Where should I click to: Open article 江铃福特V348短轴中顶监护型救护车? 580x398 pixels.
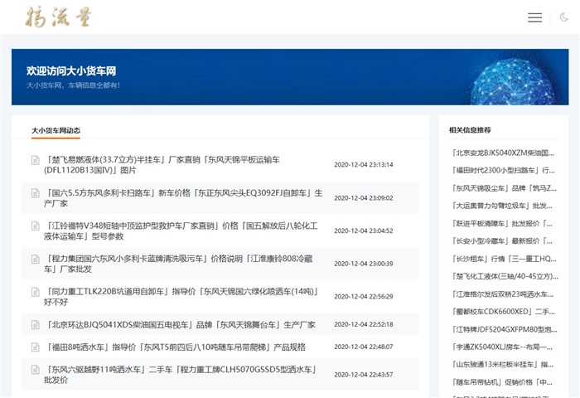[181, 231]
